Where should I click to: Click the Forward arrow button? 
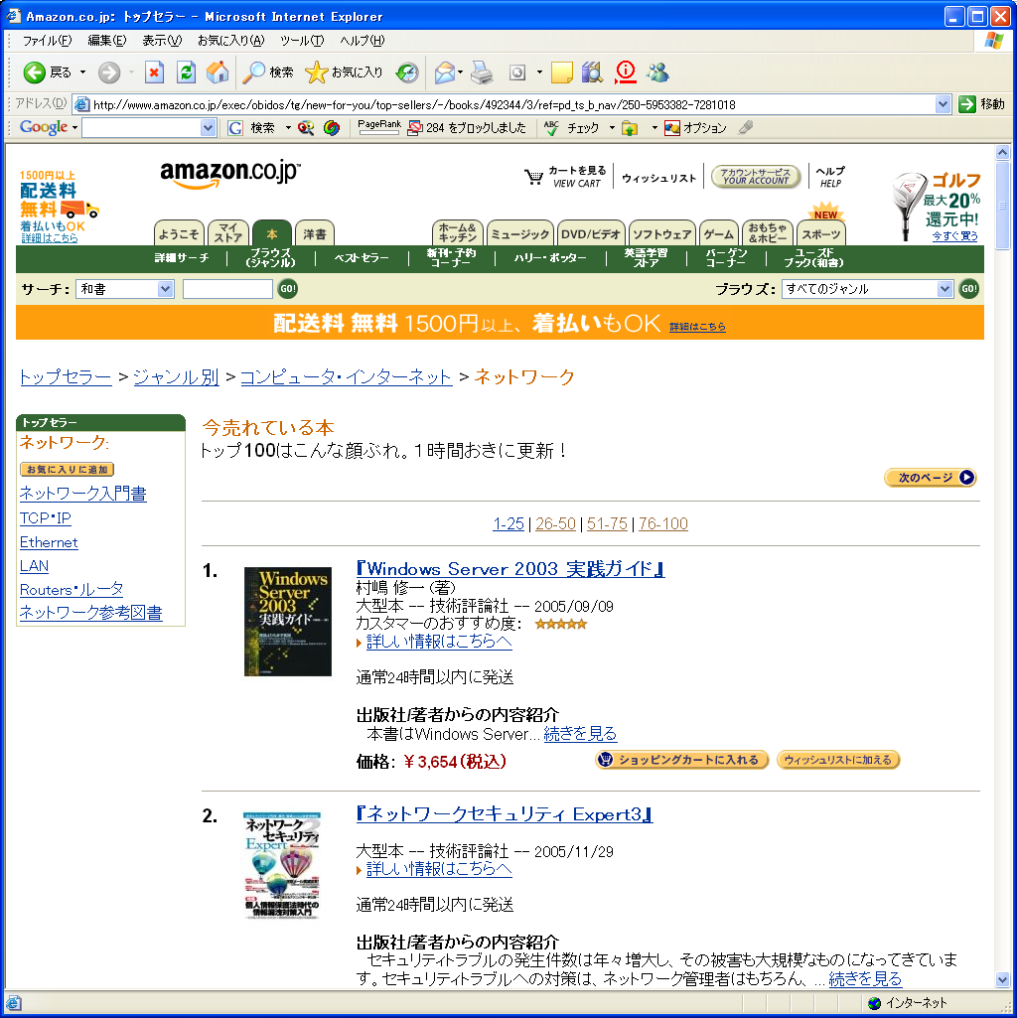(109, 73)
